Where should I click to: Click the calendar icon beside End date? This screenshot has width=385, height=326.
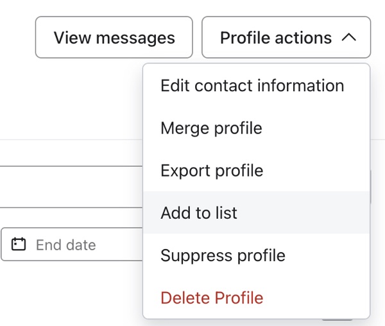[x=19, y=244]
